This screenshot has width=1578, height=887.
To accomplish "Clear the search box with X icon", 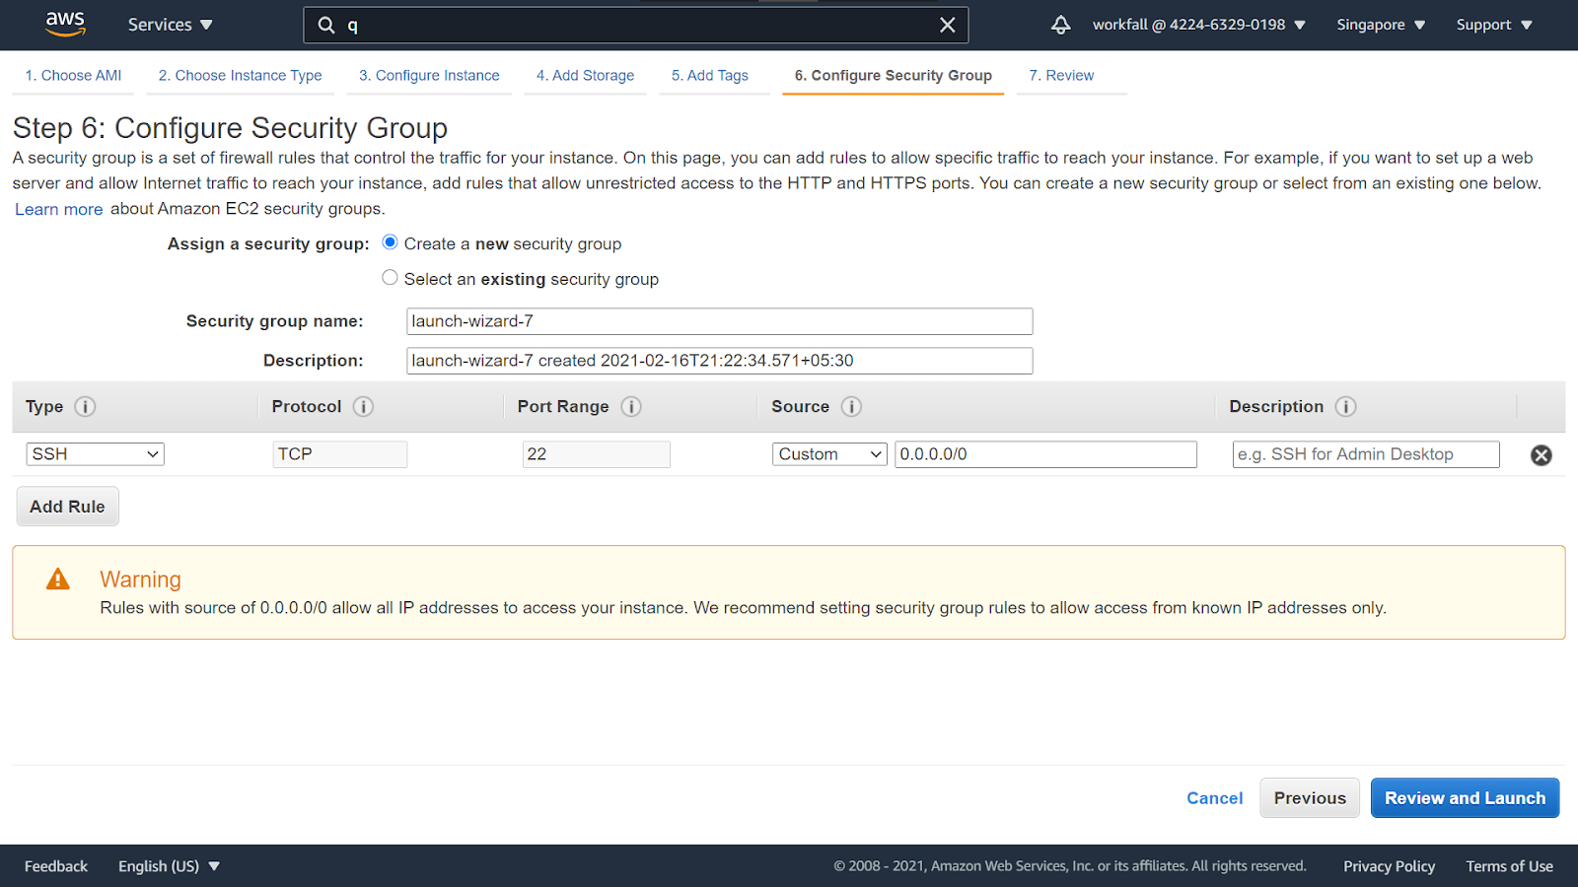I will (947, 25).
